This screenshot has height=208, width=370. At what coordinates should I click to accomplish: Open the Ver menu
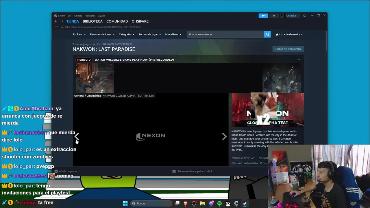69,16
